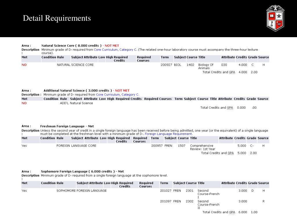This screenshot has width=297, height=223.
Task: Click term "201097"
Action: [x=166, y=202]
